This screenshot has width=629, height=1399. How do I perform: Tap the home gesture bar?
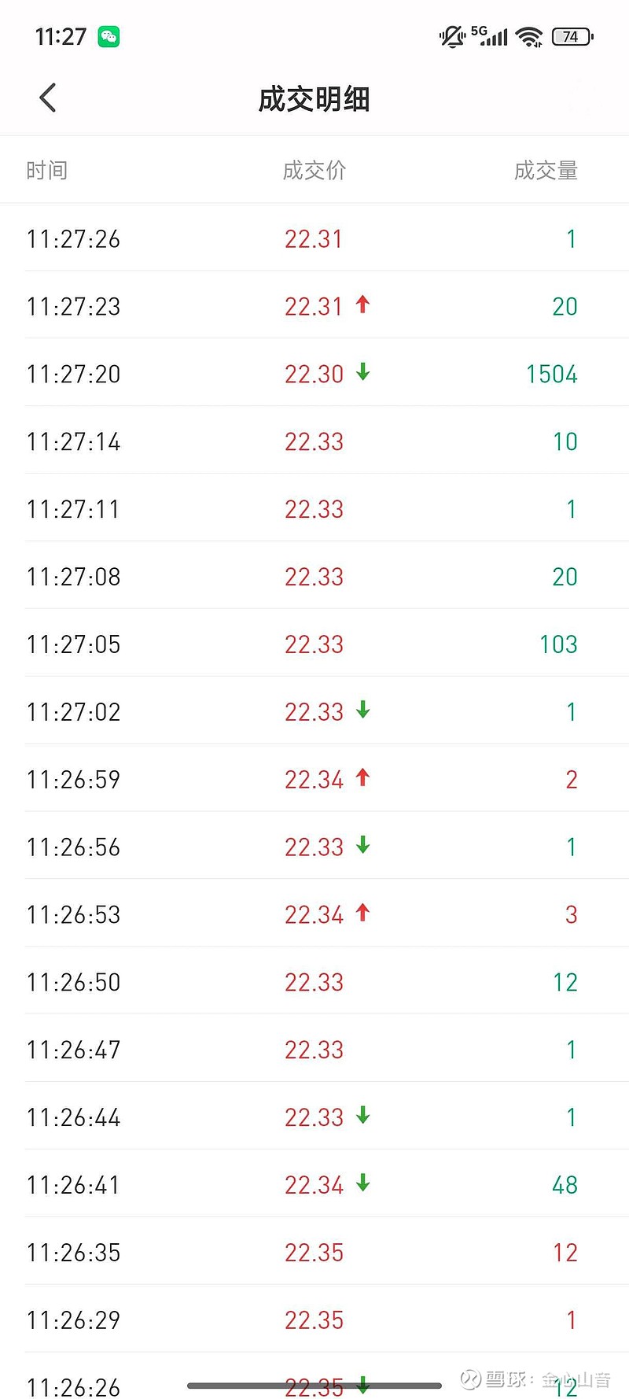click(314, 1386)
